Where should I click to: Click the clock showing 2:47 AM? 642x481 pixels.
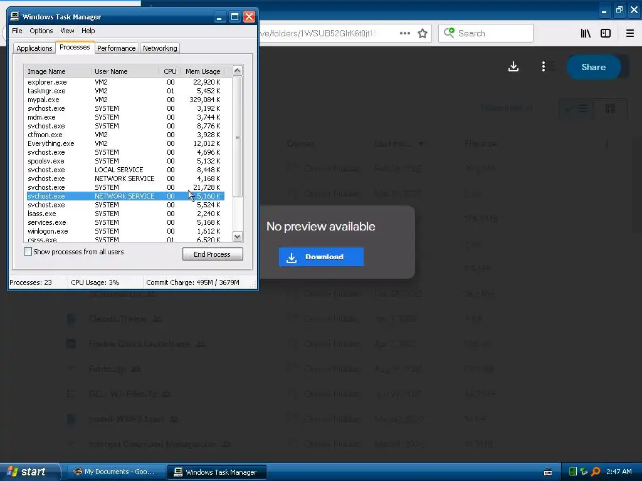619,472
